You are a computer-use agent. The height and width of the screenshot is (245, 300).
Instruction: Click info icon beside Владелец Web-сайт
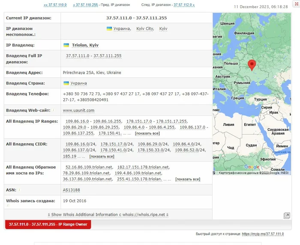(54, 110)
